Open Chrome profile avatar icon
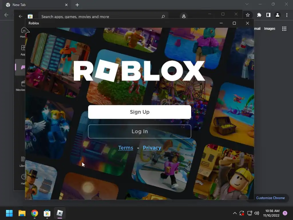Image resolution: width=293 pixels, height=220 pixels. pos(278,15)
